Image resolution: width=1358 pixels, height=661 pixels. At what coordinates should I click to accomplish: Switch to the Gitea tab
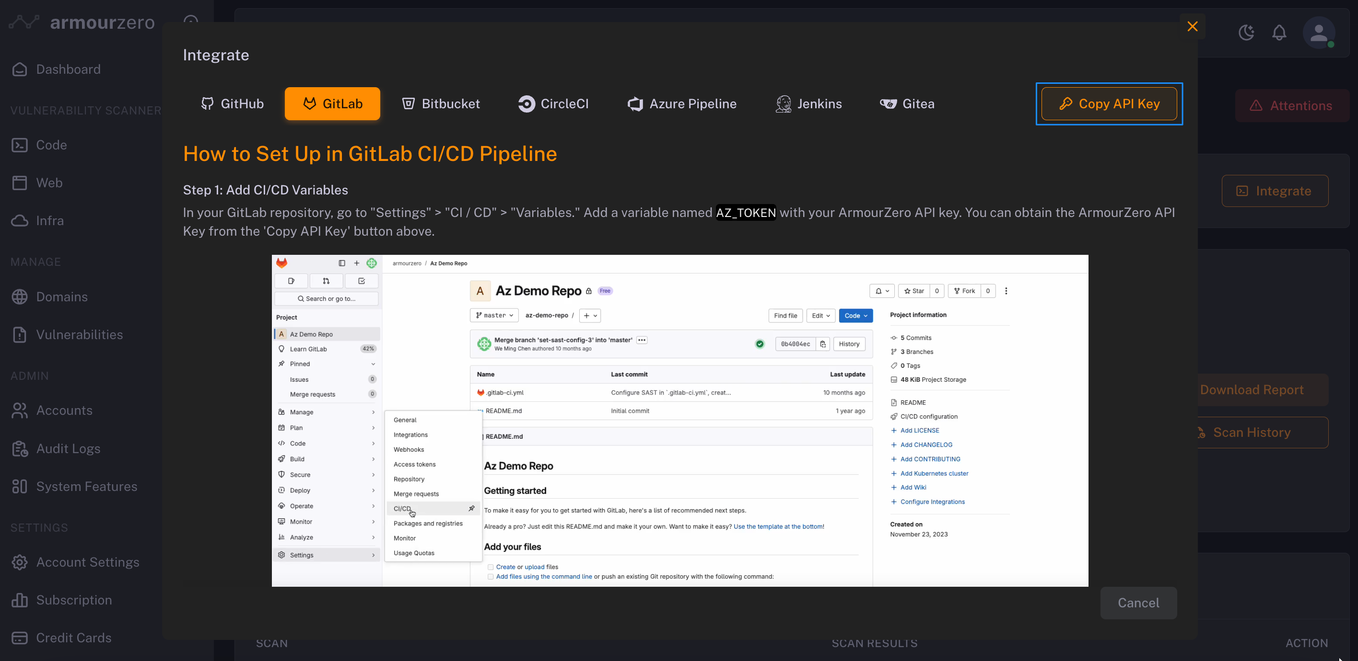click(x=907, y=104)
